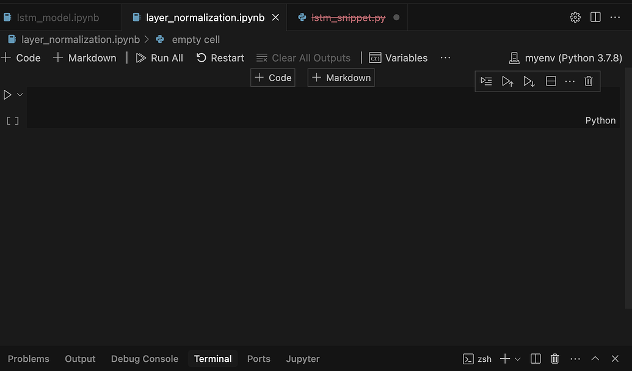
Task: Expand the cell execution options chevron
Action: [x=19, y=94]
